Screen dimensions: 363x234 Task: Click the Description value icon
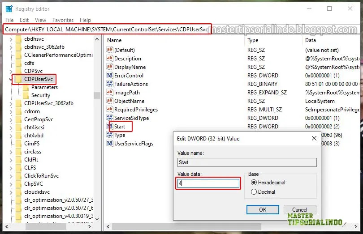click(x=109, y=58)
